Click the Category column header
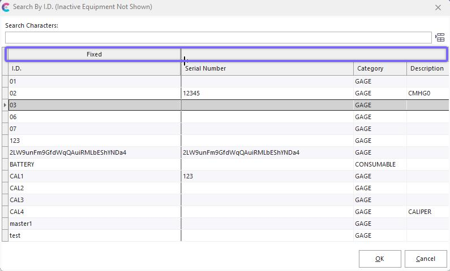Viewport: 450px width, 271px height. tap(379, 68)
